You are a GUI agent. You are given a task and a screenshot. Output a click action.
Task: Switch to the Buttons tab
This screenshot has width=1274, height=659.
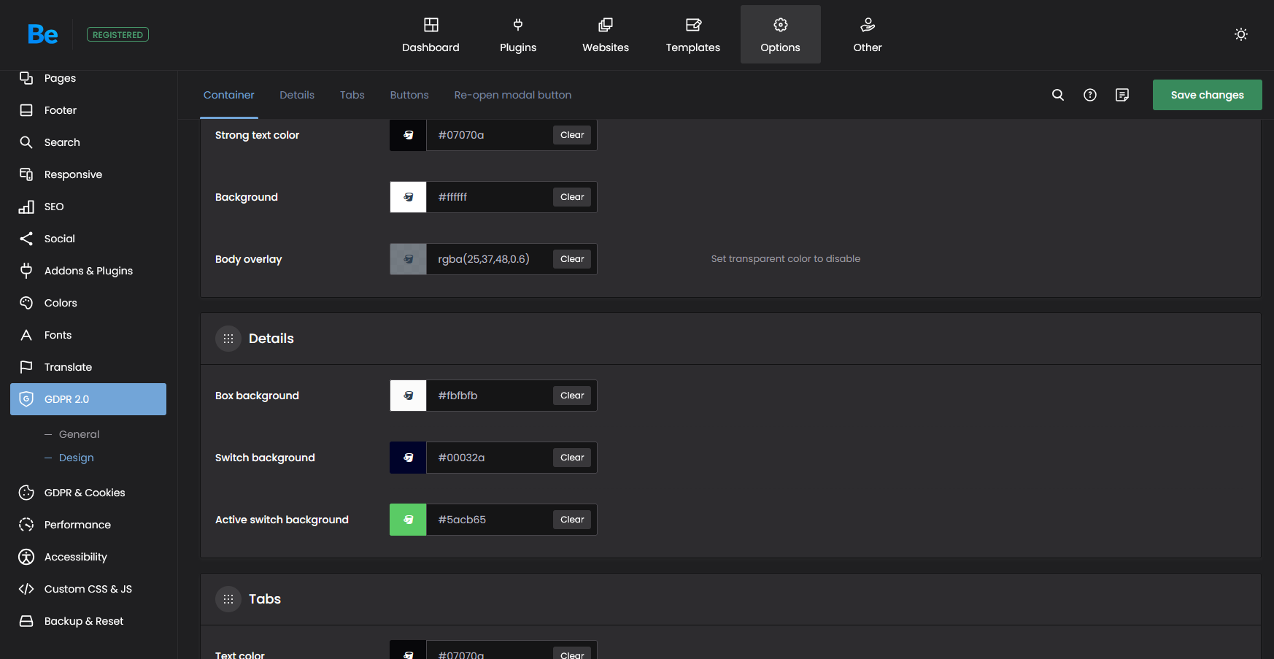click(x=409, y=95)
